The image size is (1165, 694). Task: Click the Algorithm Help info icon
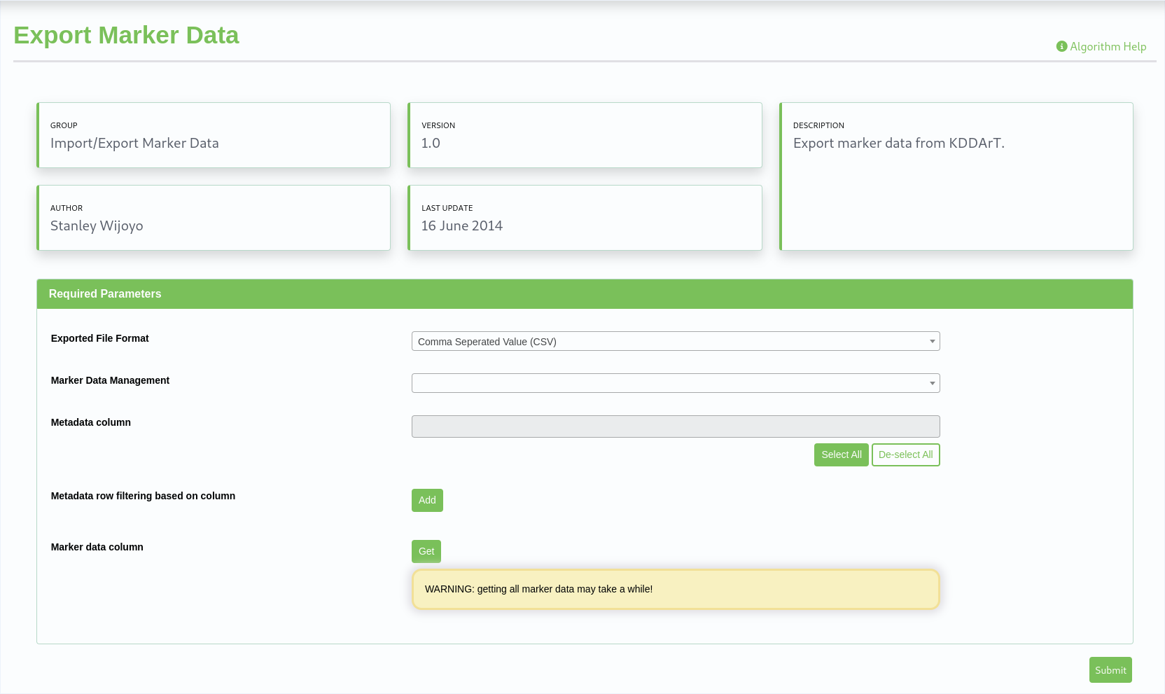pyautogui.click(x=1061, y=46)
